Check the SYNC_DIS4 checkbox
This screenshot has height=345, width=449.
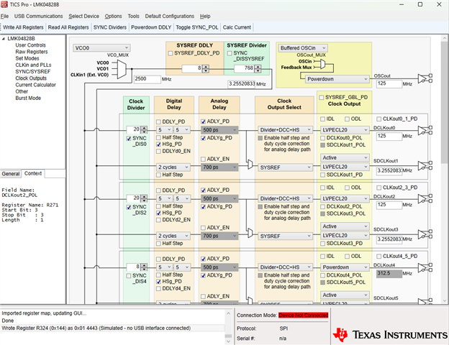click(129, 276)
